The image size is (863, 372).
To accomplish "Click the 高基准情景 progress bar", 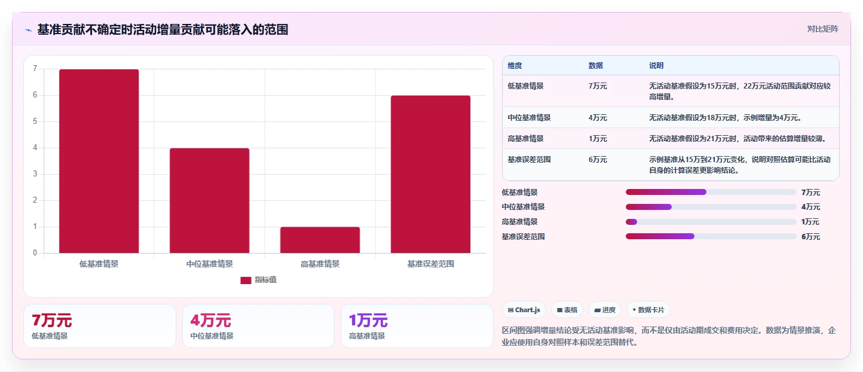I will 711,222.
